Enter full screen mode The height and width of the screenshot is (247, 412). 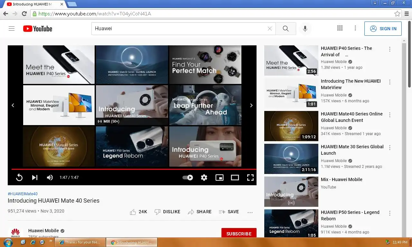250,178
